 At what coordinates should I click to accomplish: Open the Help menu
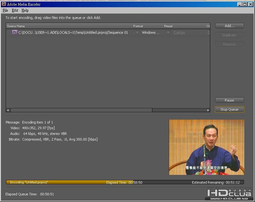pyautogui.click(x=25, y=10)
